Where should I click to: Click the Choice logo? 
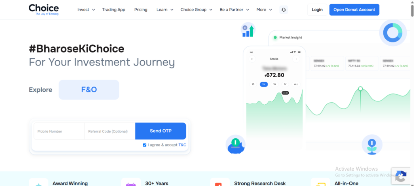click(x=44, y=10)
